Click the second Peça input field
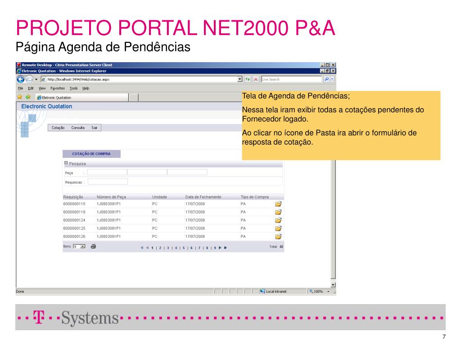 (x=147, y=172)
